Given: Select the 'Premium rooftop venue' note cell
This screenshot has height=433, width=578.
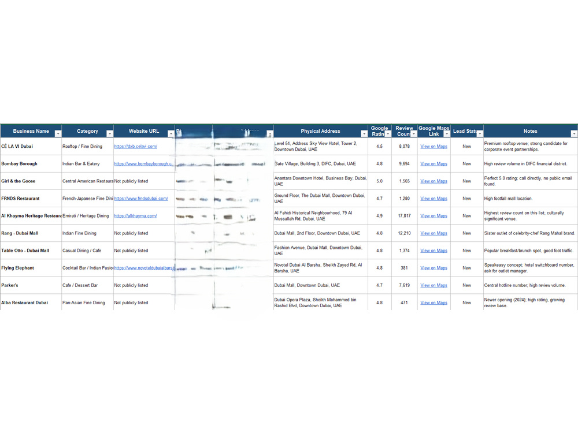Looking at the screenshot, I should (531, 146).
